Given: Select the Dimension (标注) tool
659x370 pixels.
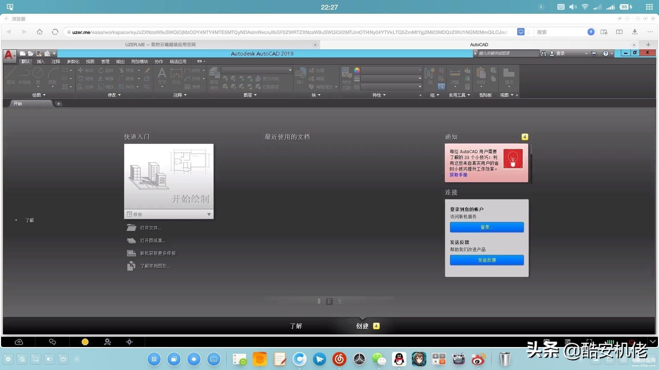Looking at the screenshot, I should tap(176, 76).
